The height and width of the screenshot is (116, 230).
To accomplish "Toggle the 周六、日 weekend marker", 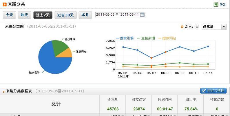I will coord(190,27).
